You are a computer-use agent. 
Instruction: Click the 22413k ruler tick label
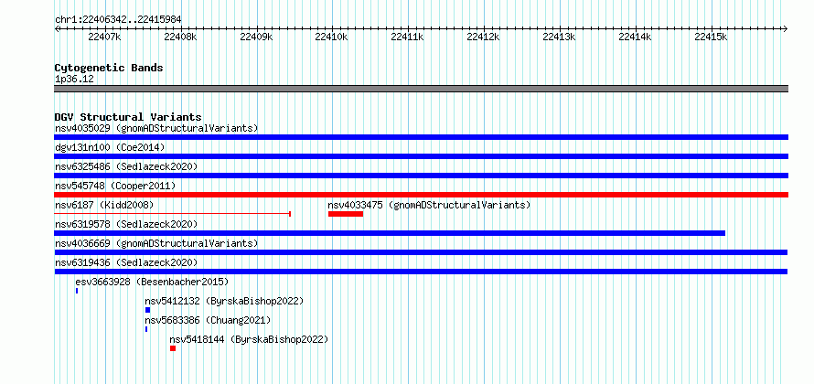[559, 37]
